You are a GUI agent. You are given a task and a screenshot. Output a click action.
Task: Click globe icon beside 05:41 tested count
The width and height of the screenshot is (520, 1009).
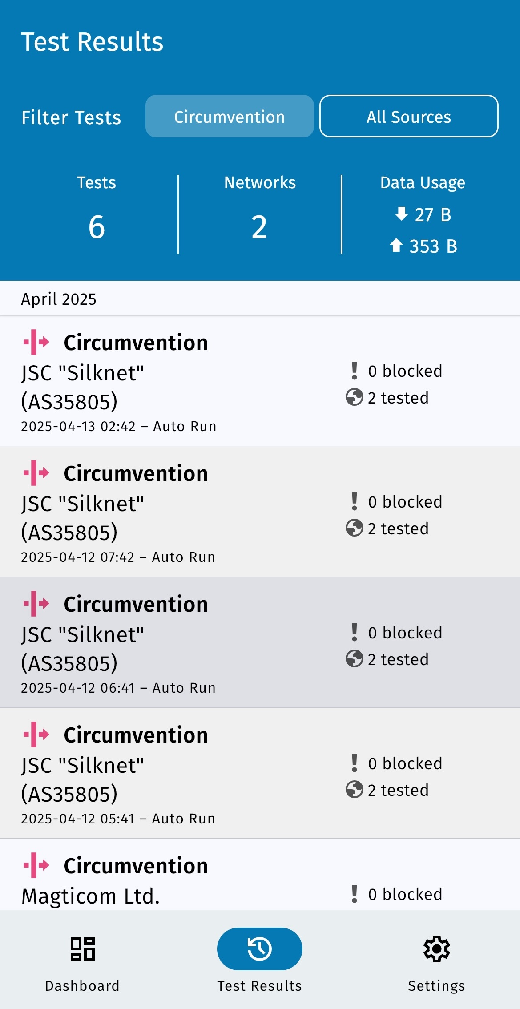pos(354,790)
